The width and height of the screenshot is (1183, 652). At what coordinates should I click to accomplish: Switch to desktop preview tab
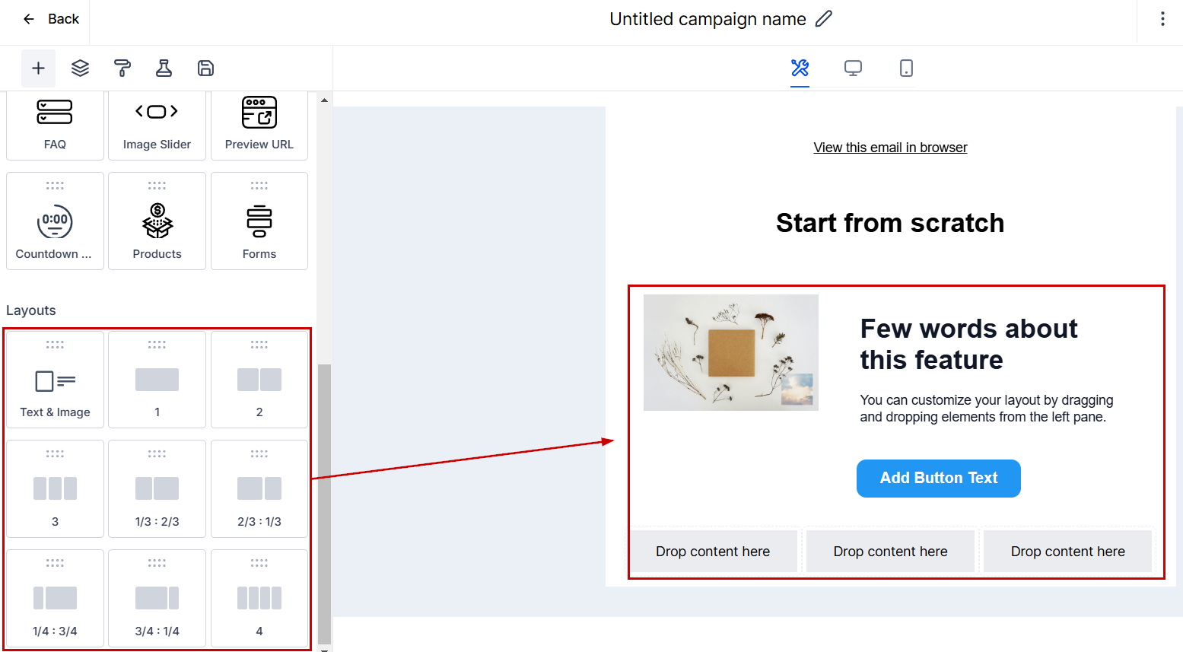853,68
